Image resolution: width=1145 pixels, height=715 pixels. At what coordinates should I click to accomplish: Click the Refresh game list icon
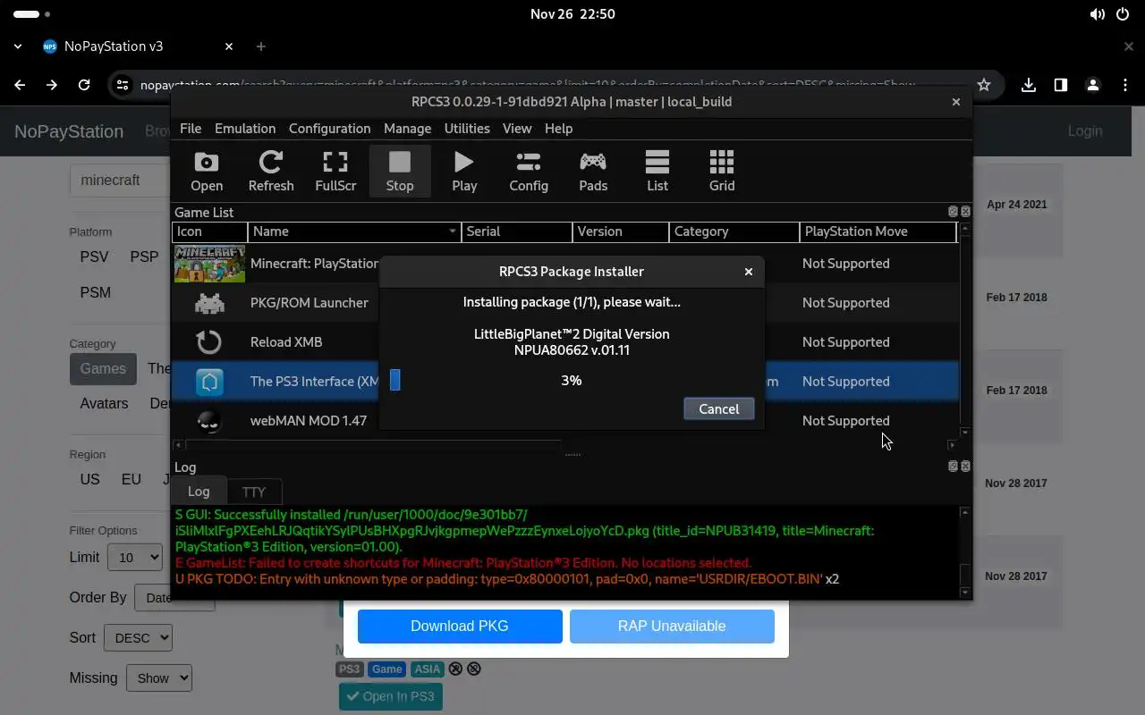pos(271,171)
